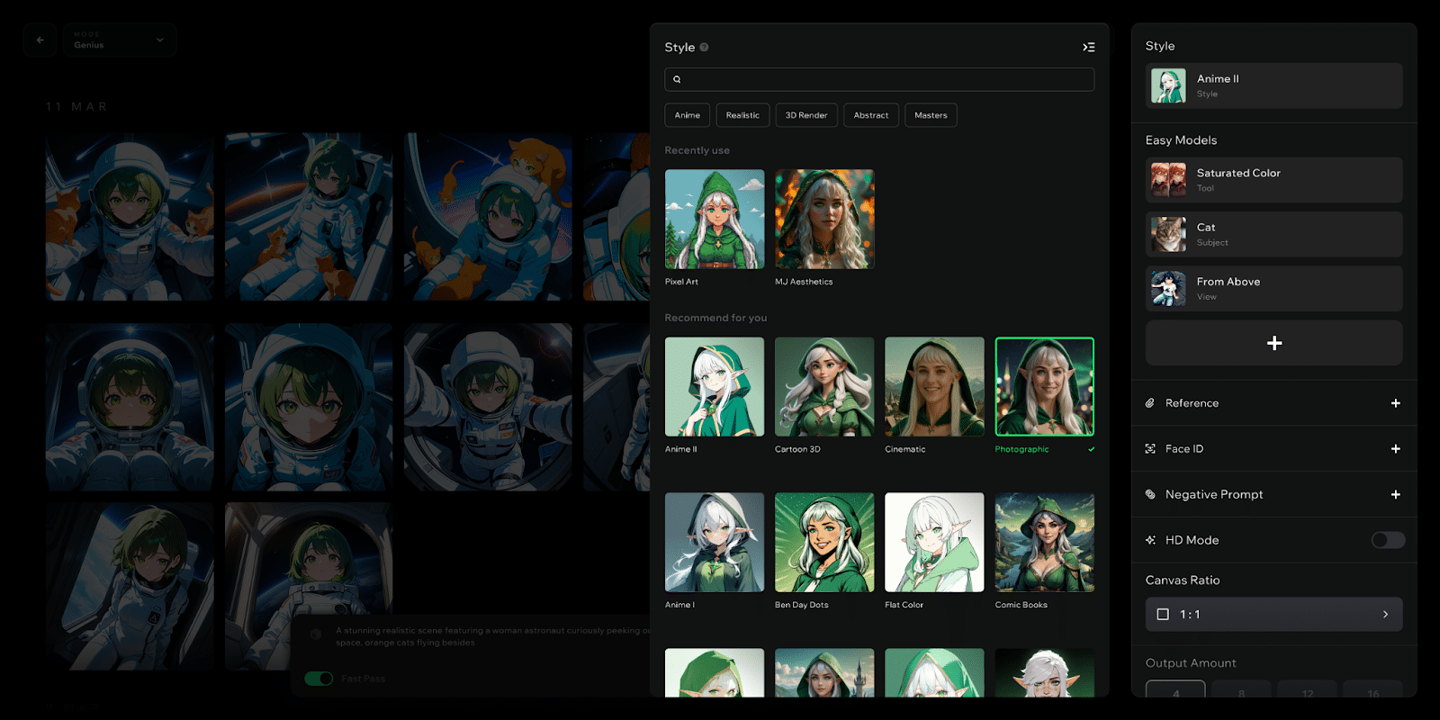The width and height of the screenshot is (1440, 720).
Task: Choose the Ben Day Dots style
Action: 824,542
